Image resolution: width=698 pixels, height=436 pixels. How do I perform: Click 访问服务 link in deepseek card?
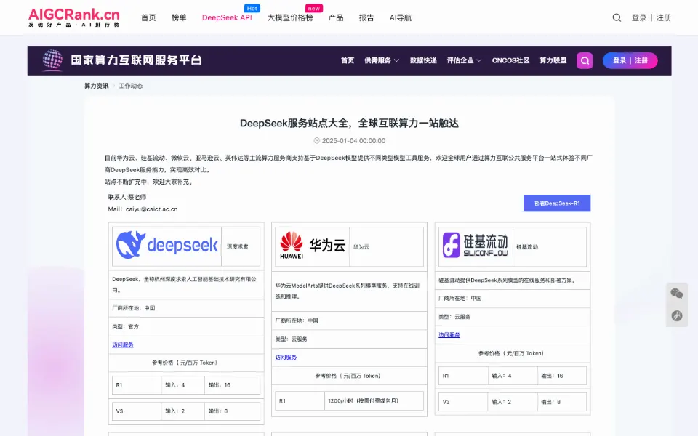click(x=122, y=344)
